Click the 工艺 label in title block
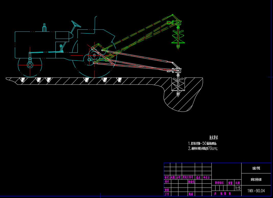 click(167, 194)
